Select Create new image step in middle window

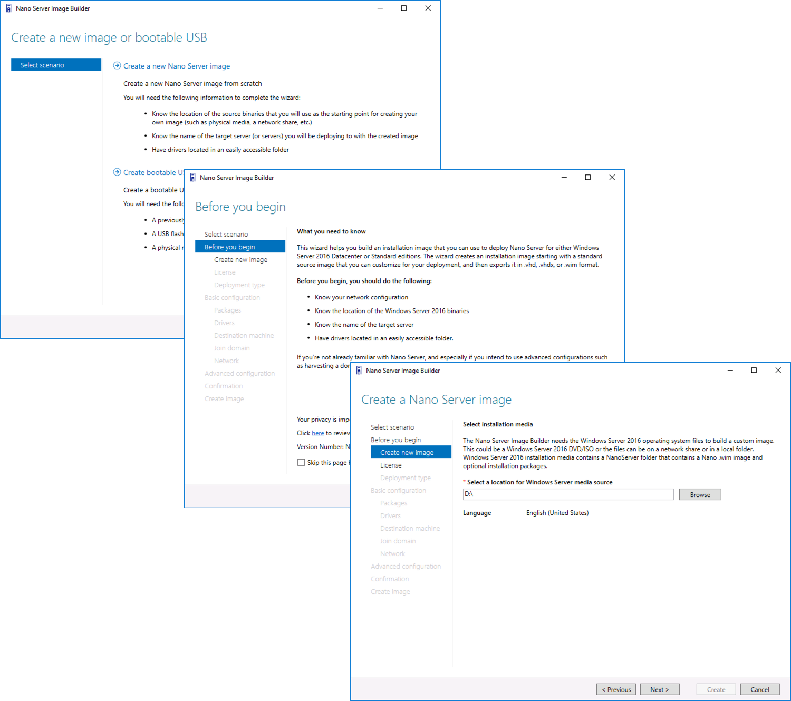[240, 260]
